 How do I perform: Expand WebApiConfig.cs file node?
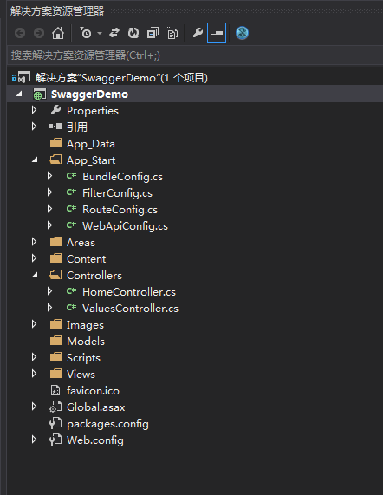tap(50, 225)
